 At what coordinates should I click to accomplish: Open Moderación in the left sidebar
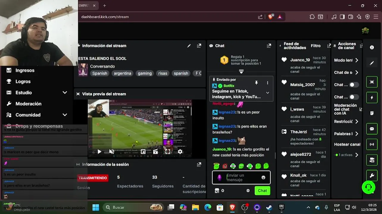click(28, 104)
